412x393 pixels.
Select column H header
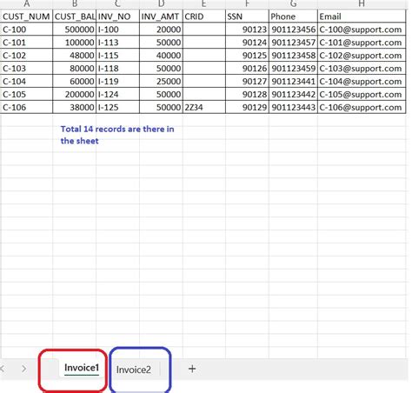tap(362, 3)
